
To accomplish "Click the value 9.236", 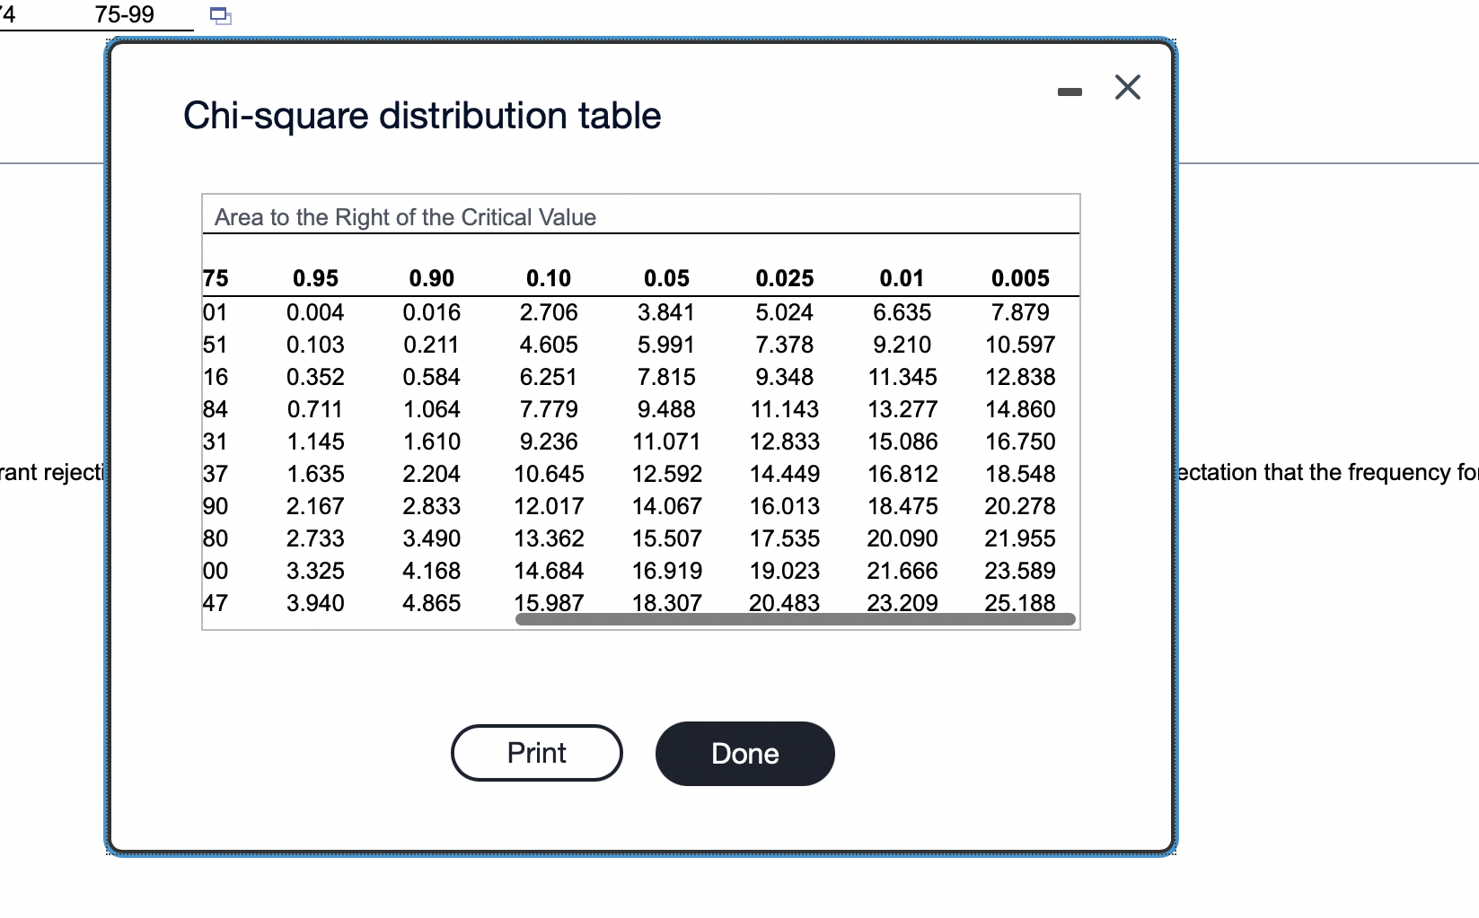I will [549, 442].
